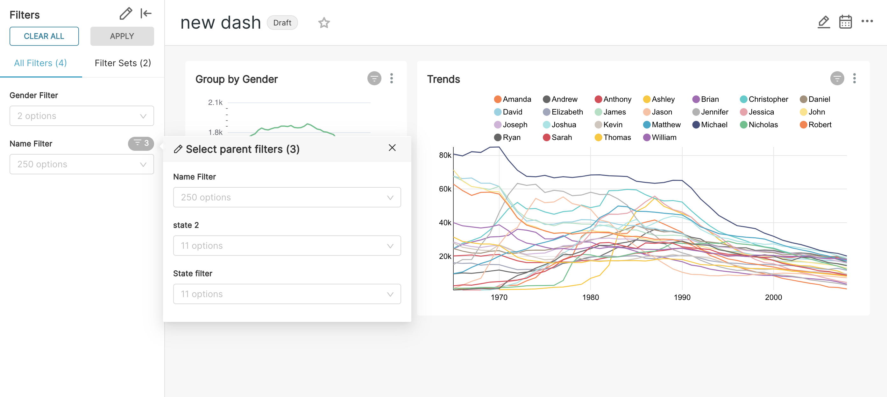The width and height of the screenshot is (887, 397).
Task: Click the Ashley legend color dot
Action: 646,100
